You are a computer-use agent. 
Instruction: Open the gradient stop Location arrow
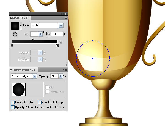40,59
